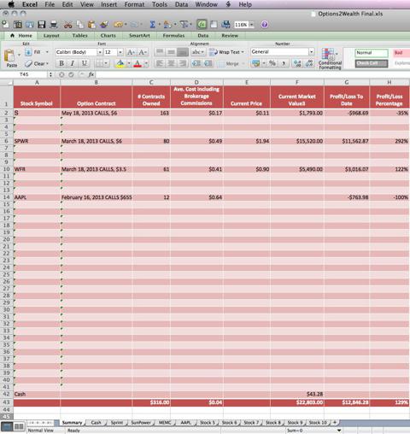
Task: Click the Align text right icon
Action: tap(183, 63)
